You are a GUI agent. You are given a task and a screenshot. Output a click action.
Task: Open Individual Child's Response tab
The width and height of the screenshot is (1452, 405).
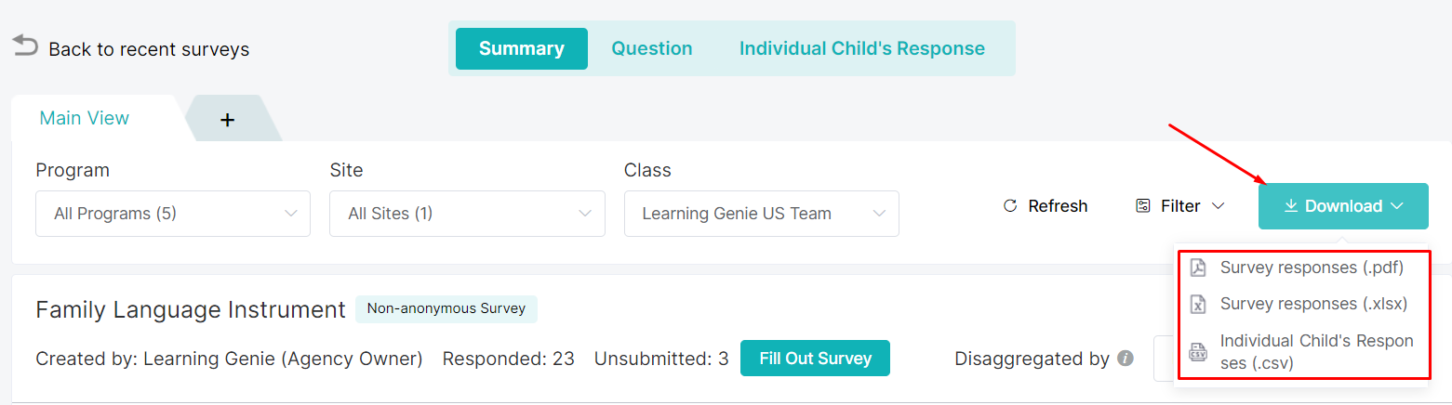click(x=861, y=48)
